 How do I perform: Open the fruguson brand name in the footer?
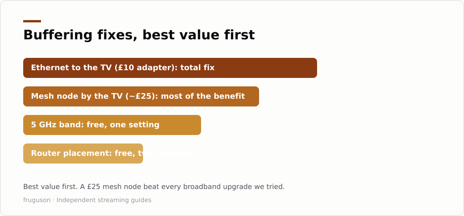tap(37, 200)
